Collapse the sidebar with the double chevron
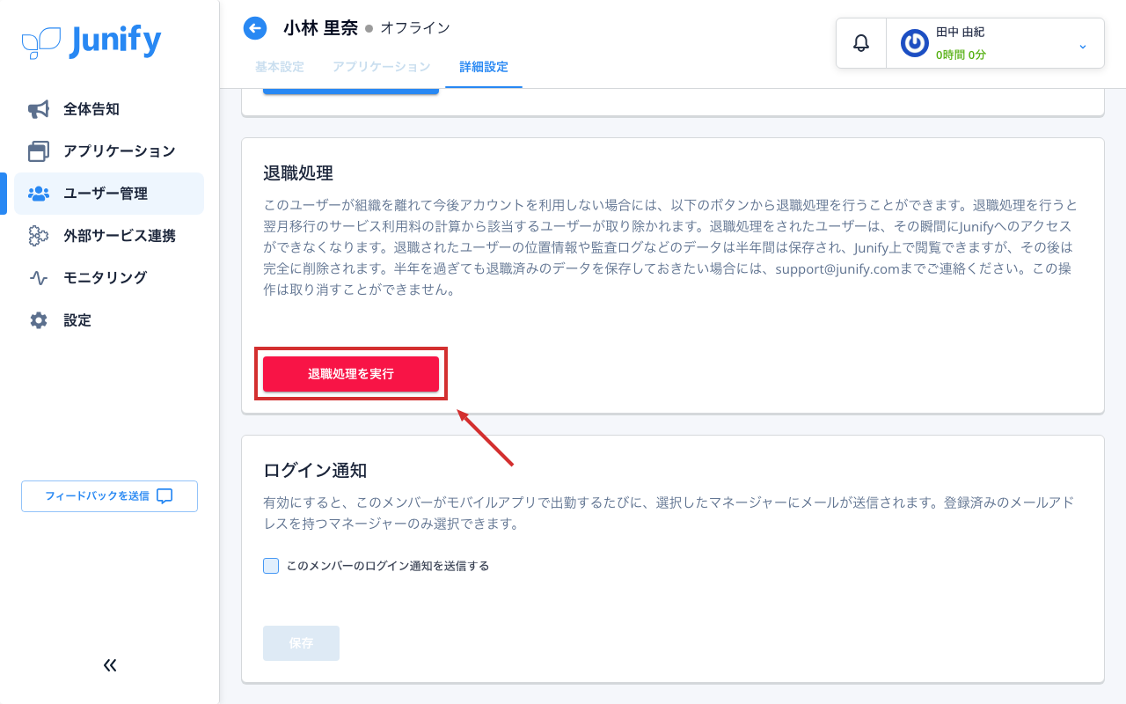This screenshot has width=1126, height=704. (x=110, y=665)
